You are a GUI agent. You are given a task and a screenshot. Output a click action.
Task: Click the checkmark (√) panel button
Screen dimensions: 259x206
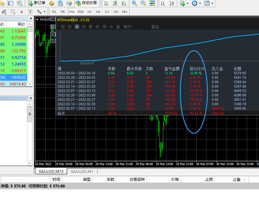[53, 34]
